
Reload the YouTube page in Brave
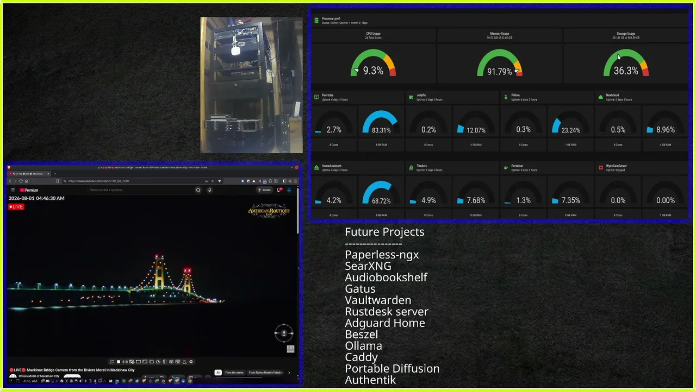pos(21,181)
